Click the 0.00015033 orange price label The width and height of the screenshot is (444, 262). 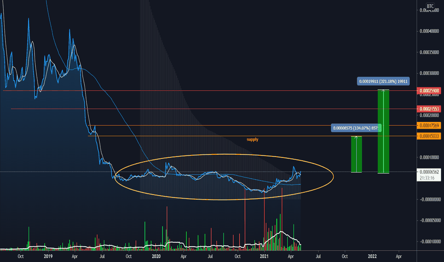(x=429, y=136)
